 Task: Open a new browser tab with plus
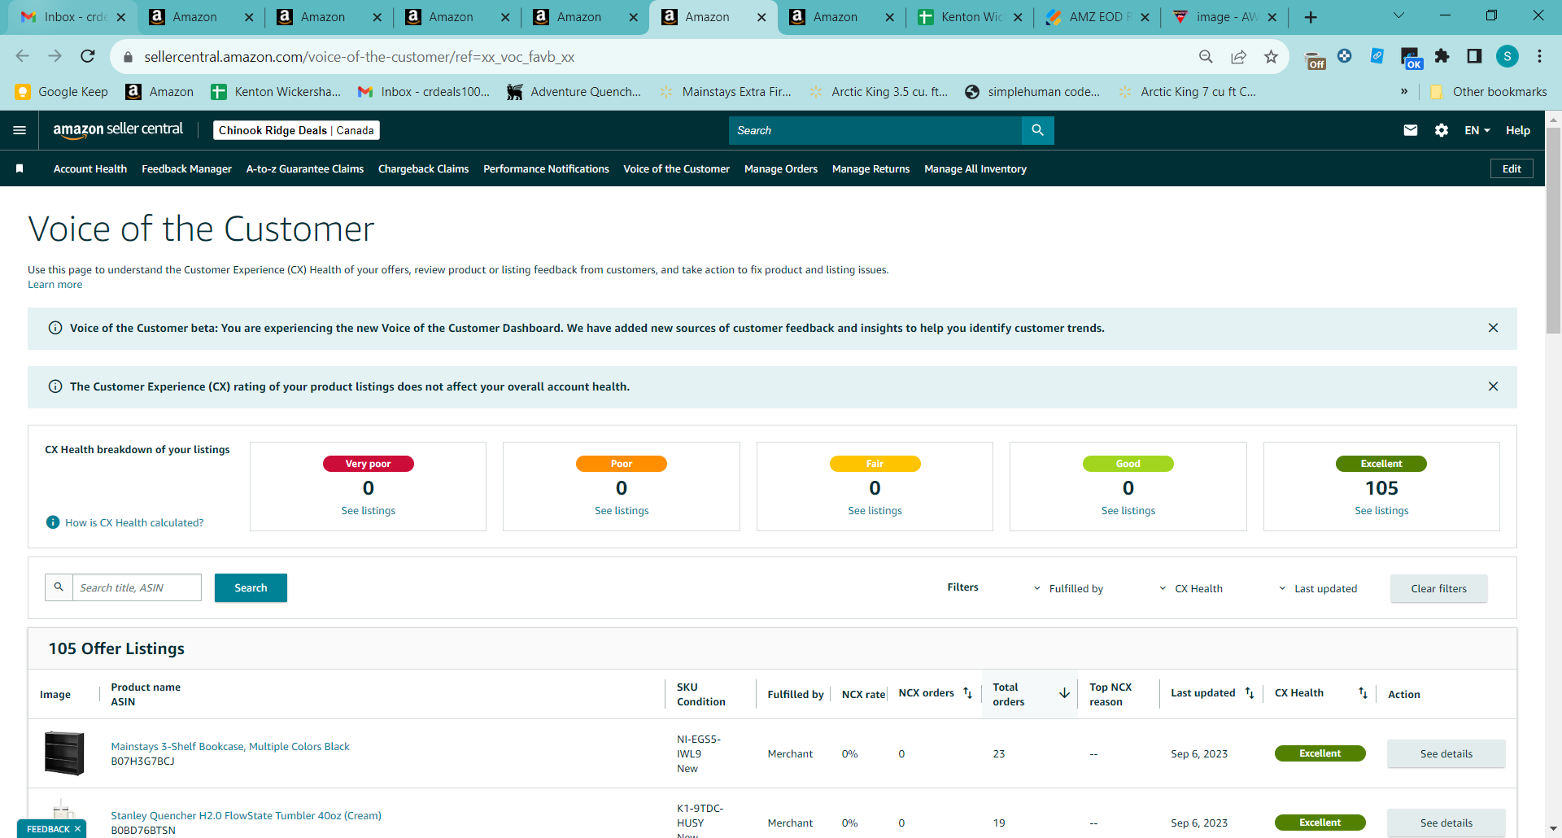click(1311, 17)
